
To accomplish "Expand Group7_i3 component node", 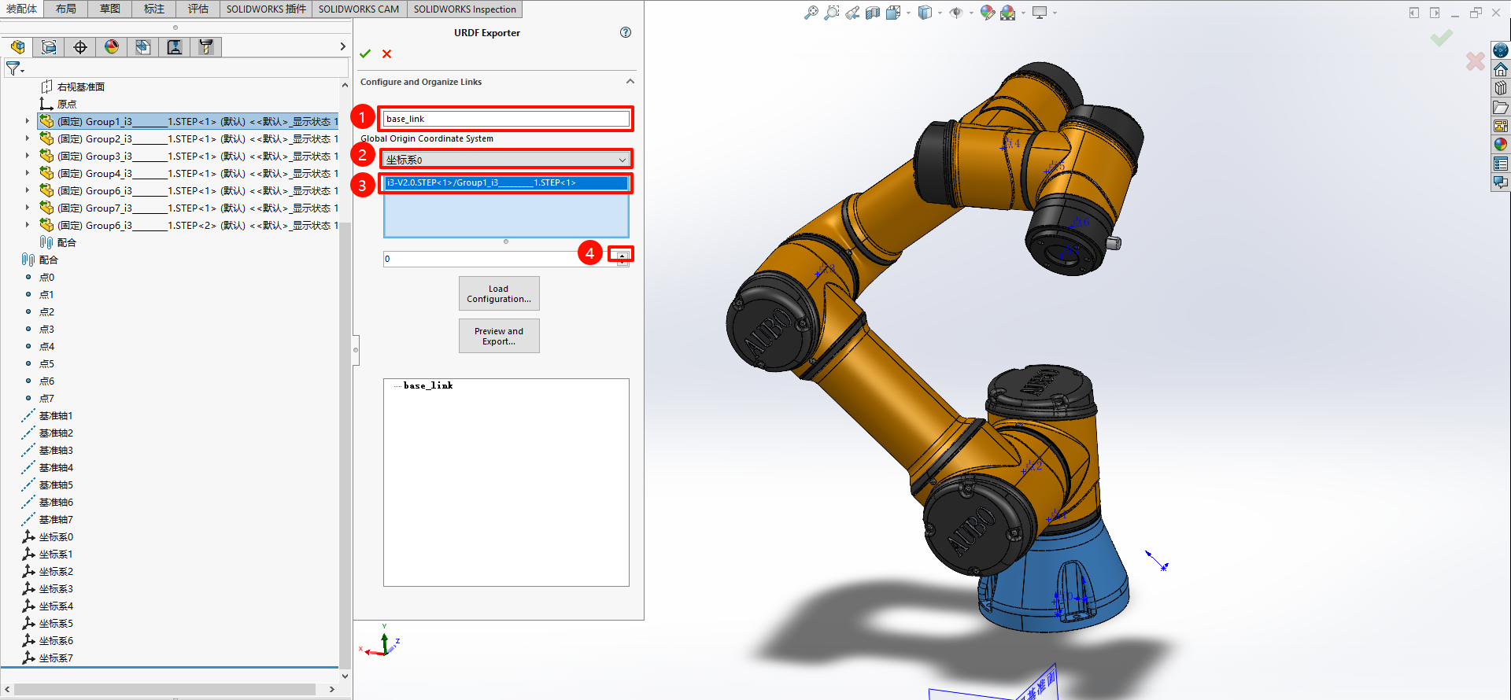I will tap(27, 208).
